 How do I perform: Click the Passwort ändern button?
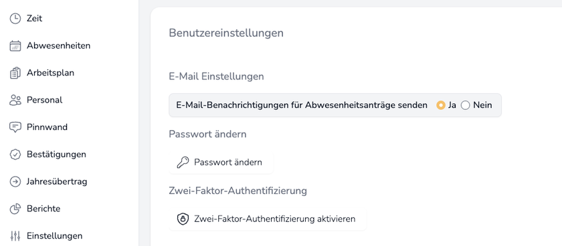click(x=221, y=163)
